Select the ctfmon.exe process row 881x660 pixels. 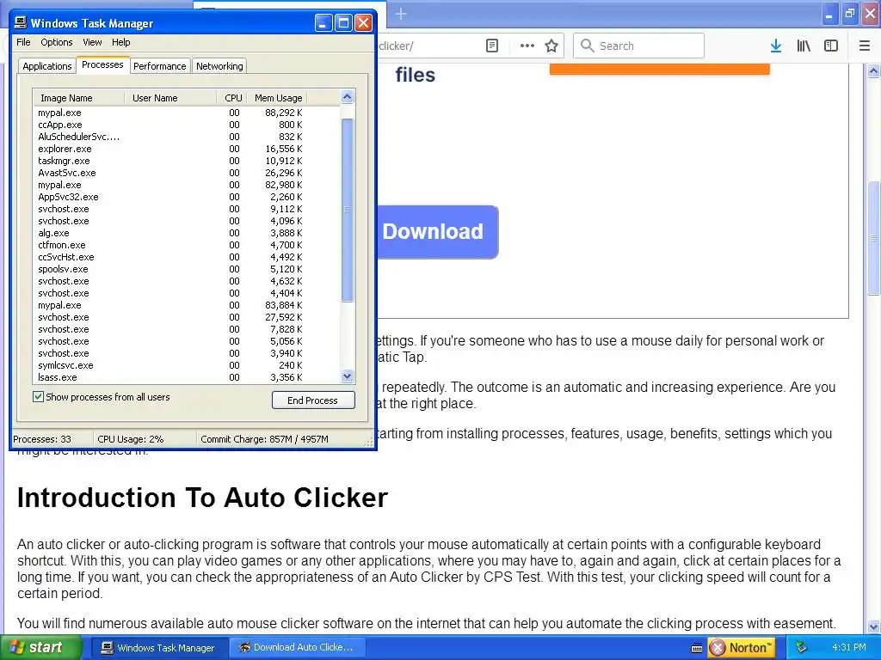(187, 245)
